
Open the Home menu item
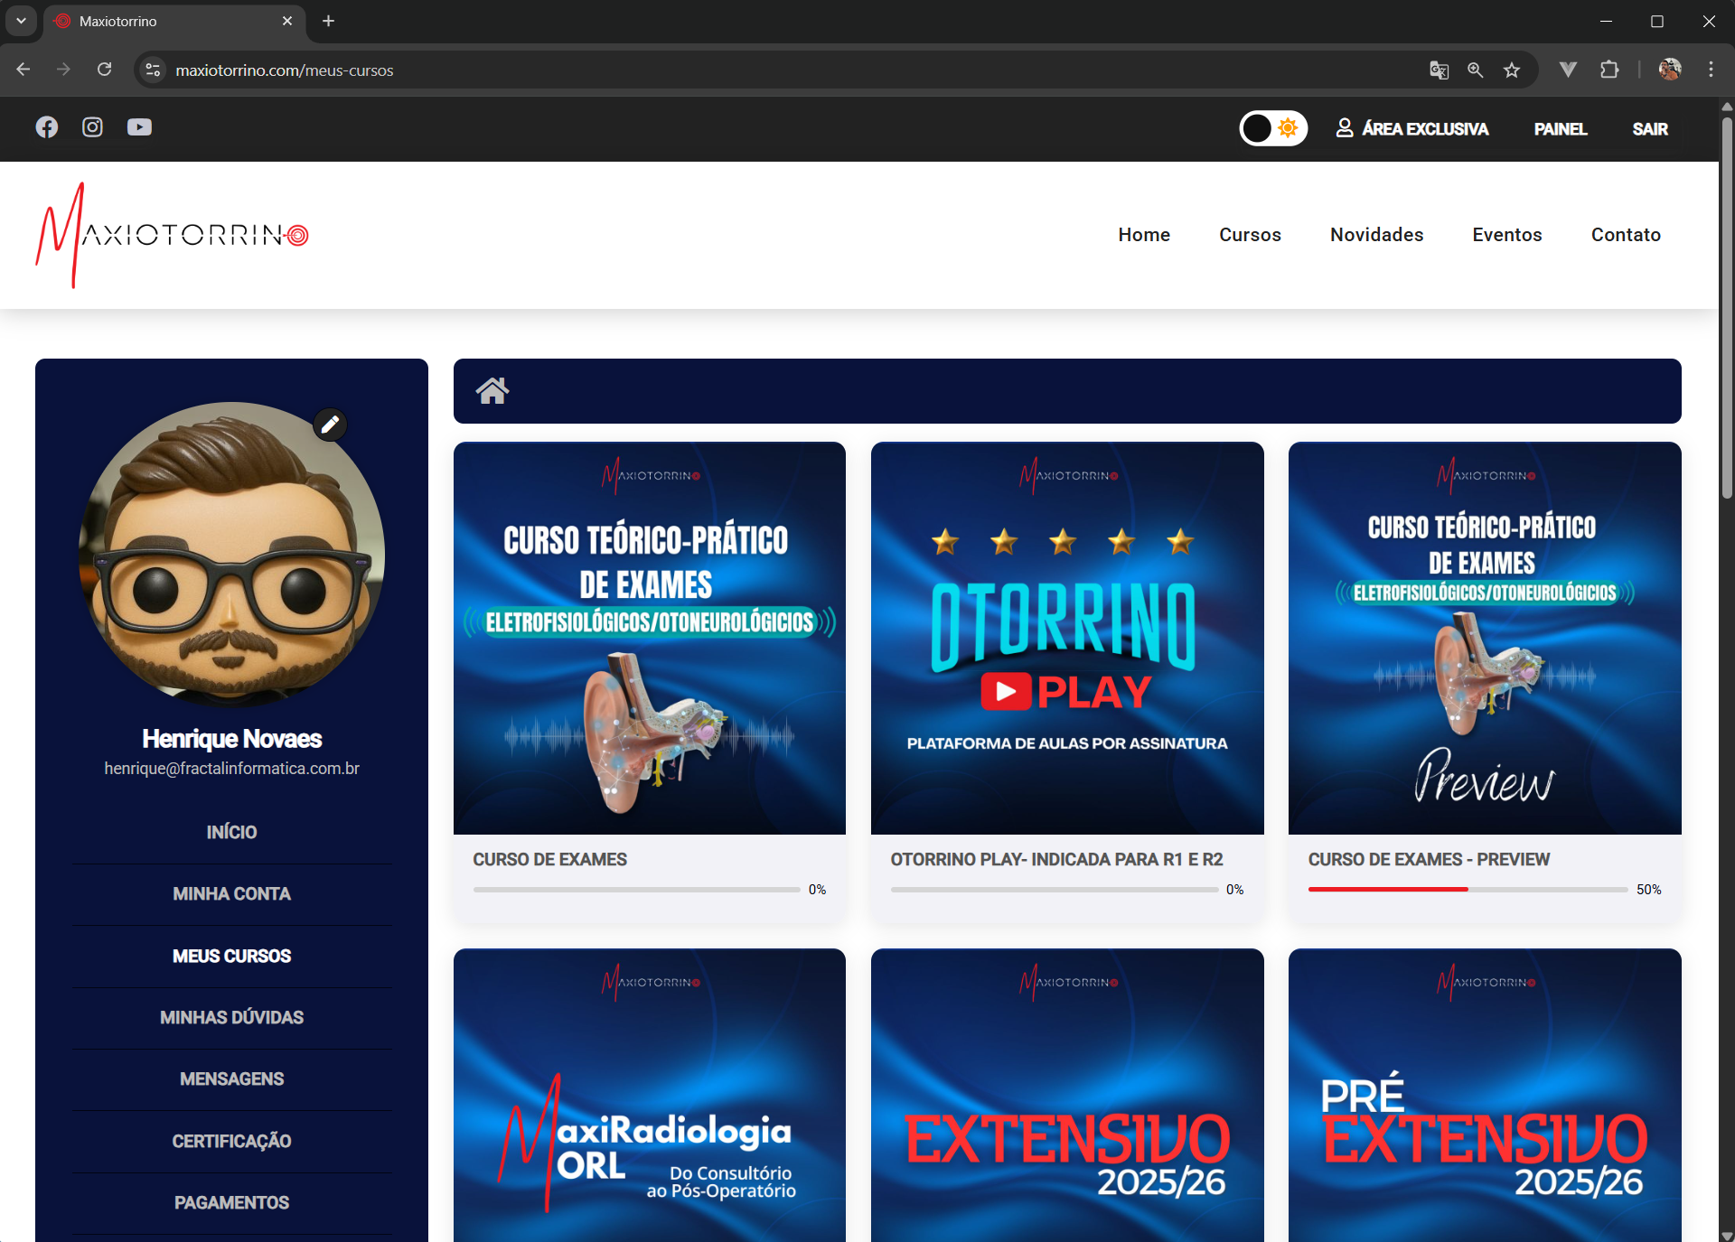(x=1144, y=235)
